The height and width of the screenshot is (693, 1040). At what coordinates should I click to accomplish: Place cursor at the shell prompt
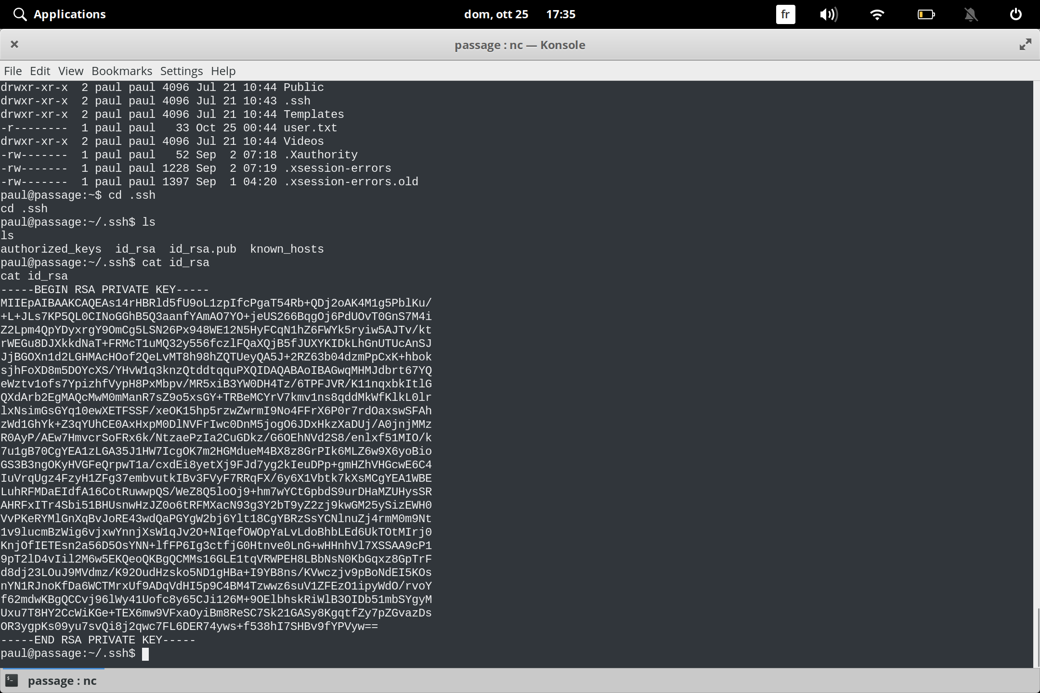[145, 653]
